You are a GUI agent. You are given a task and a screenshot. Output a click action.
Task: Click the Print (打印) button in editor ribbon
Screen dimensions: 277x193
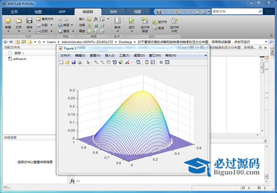tap(42, 31)
